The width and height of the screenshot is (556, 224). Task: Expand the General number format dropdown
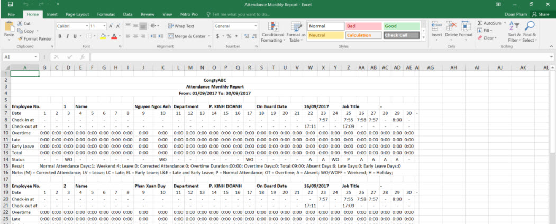click(x=256, y=26)
